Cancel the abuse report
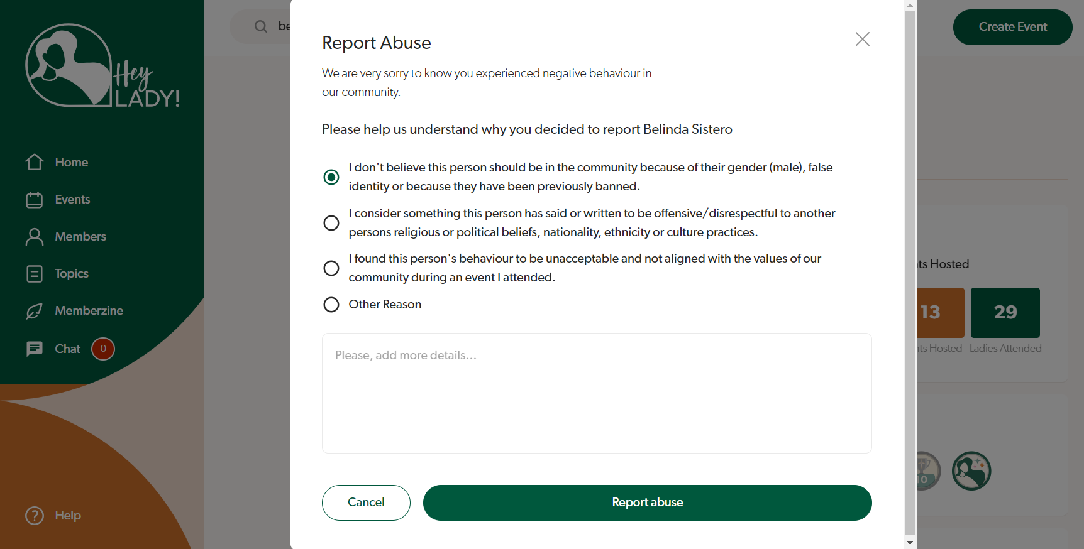This screenshot has width=1084, height=549. (x=366, y=503)
